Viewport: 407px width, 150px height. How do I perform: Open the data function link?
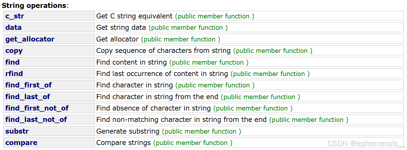(x=13, y=28)
